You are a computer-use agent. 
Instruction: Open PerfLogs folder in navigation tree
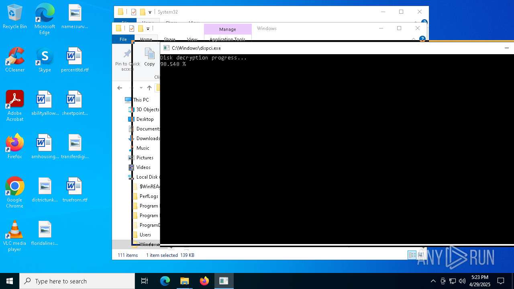pos(146,196)
